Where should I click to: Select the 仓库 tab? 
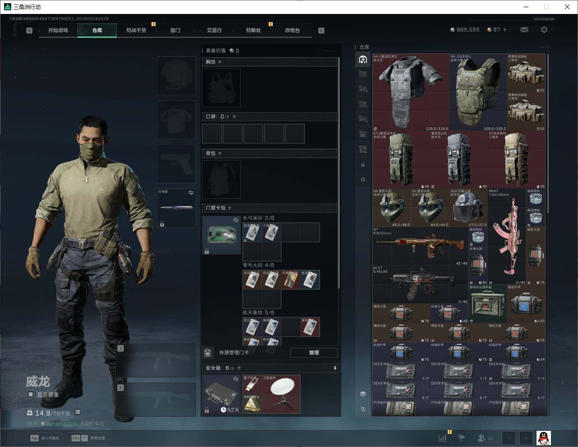pos(97,30)
